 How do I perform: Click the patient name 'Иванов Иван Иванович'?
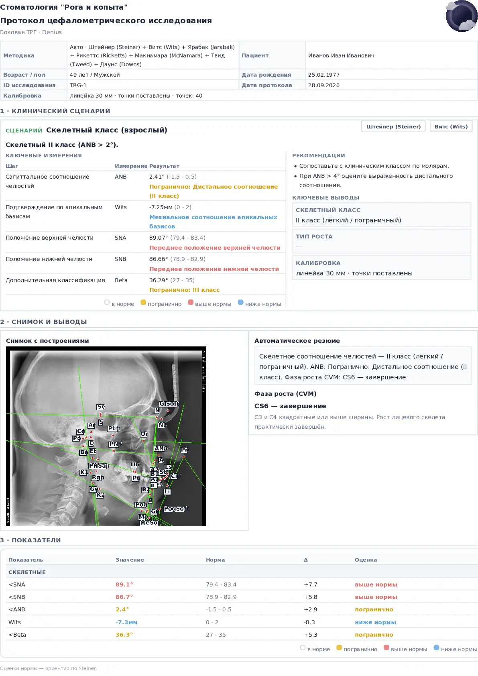pyautogui.click(x=341, y=55)
